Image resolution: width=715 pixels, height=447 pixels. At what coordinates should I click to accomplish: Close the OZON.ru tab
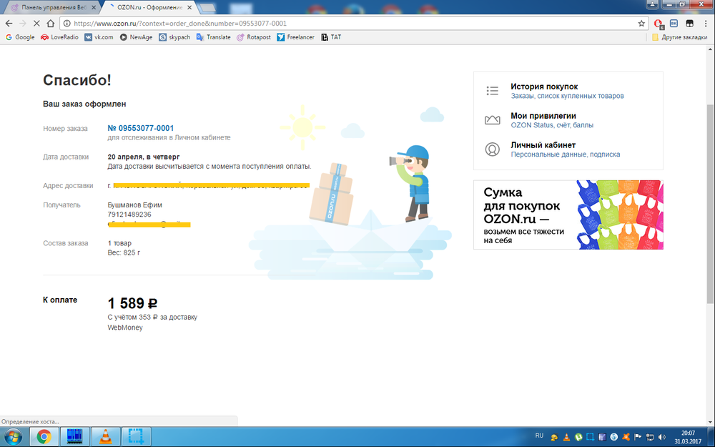189,8
